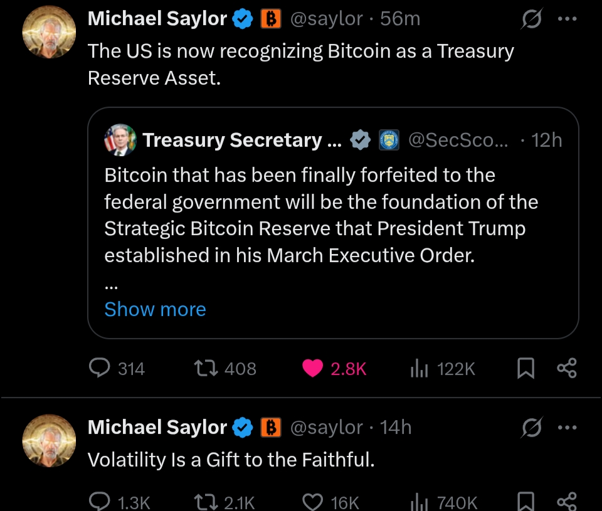
Task: Click the Grok icon on the Volatility post
Action: [531, 428]
